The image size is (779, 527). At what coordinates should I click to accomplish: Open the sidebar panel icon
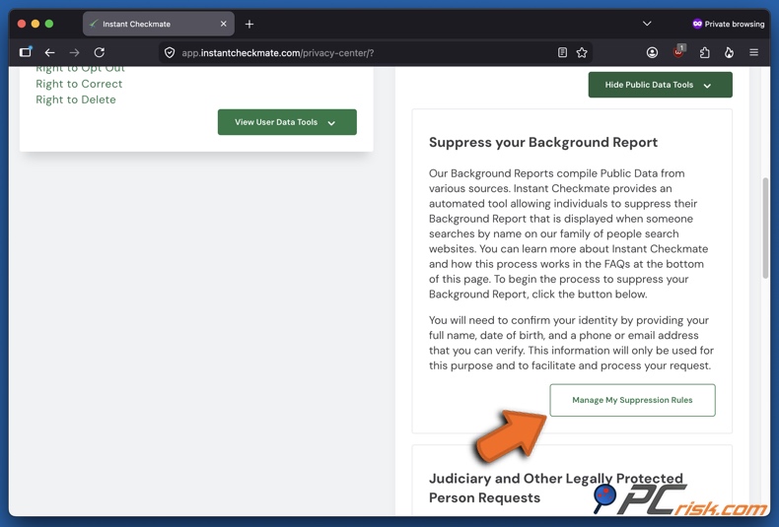pyautogui.click(x=26, y=51)
